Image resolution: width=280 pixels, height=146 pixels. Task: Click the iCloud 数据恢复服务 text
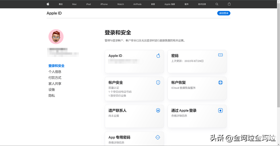[x=183, y=88]
